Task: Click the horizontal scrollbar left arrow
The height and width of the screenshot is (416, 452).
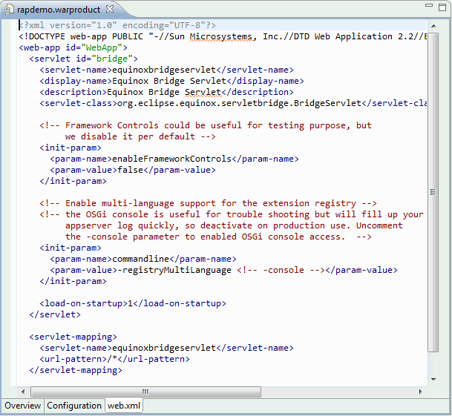Action: (23, 392)
